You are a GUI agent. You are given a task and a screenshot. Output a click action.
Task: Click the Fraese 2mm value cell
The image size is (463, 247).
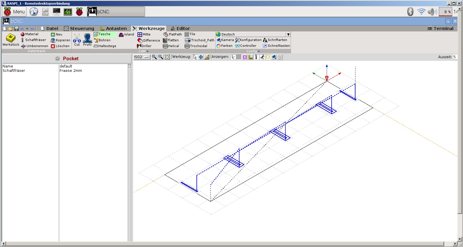click(x=93, y=71)
